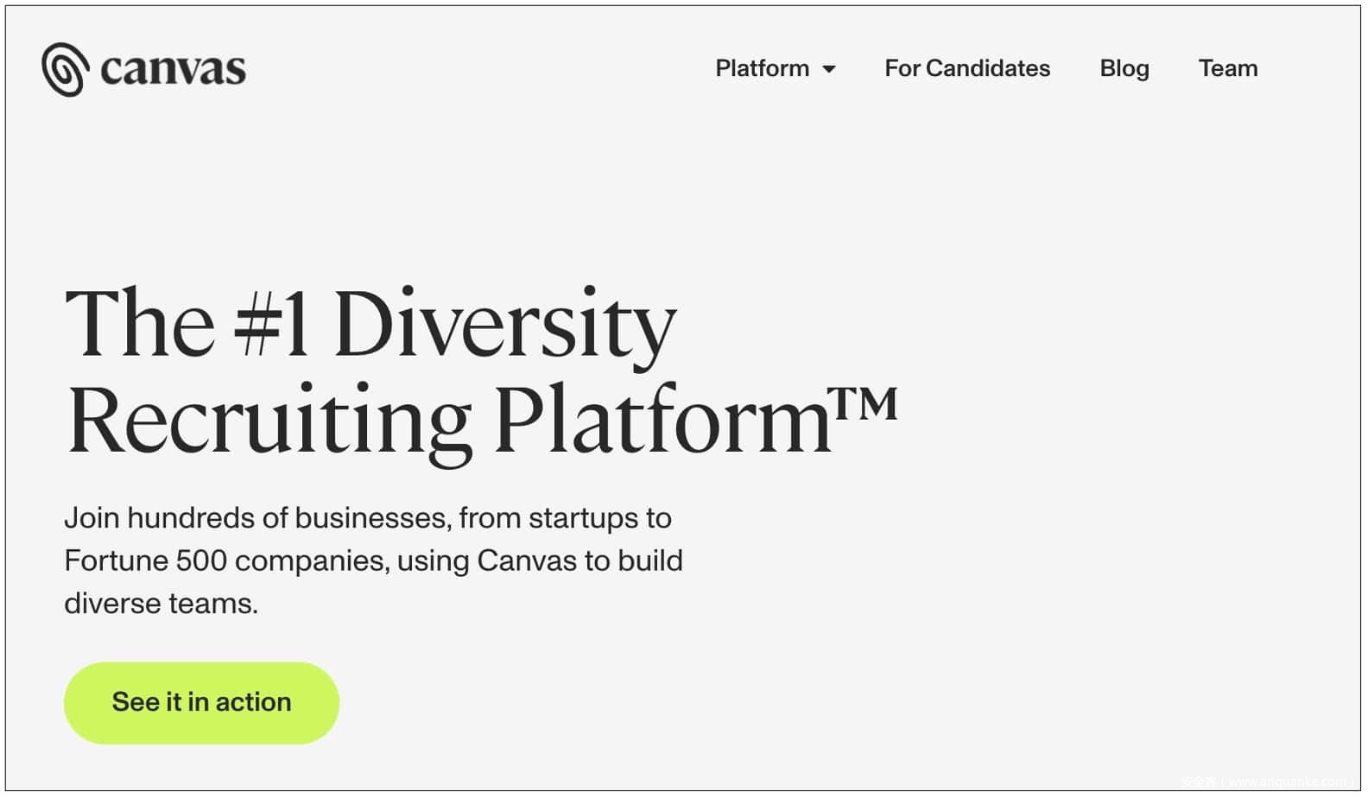Open the Blog navigation link
Image resolution: width=1368 pixels, height=798 pixels.
pos(1124,68)
